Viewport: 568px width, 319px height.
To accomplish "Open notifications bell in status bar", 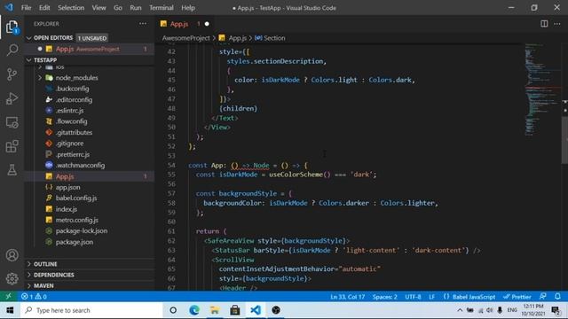I will point(557,297).
